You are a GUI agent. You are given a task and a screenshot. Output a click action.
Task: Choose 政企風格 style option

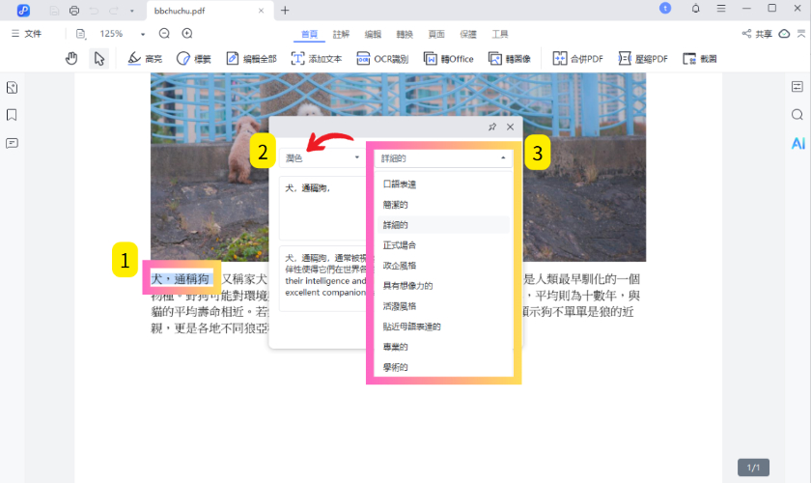[443, 265]
